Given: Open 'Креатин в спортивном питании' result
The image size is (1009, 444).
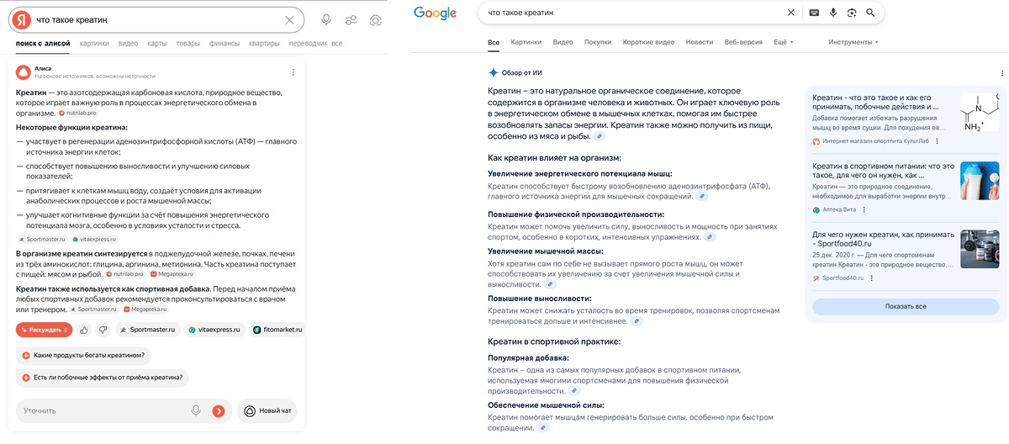Looking at the screenshot, I should pyautogui.click(x=883, y=171).
